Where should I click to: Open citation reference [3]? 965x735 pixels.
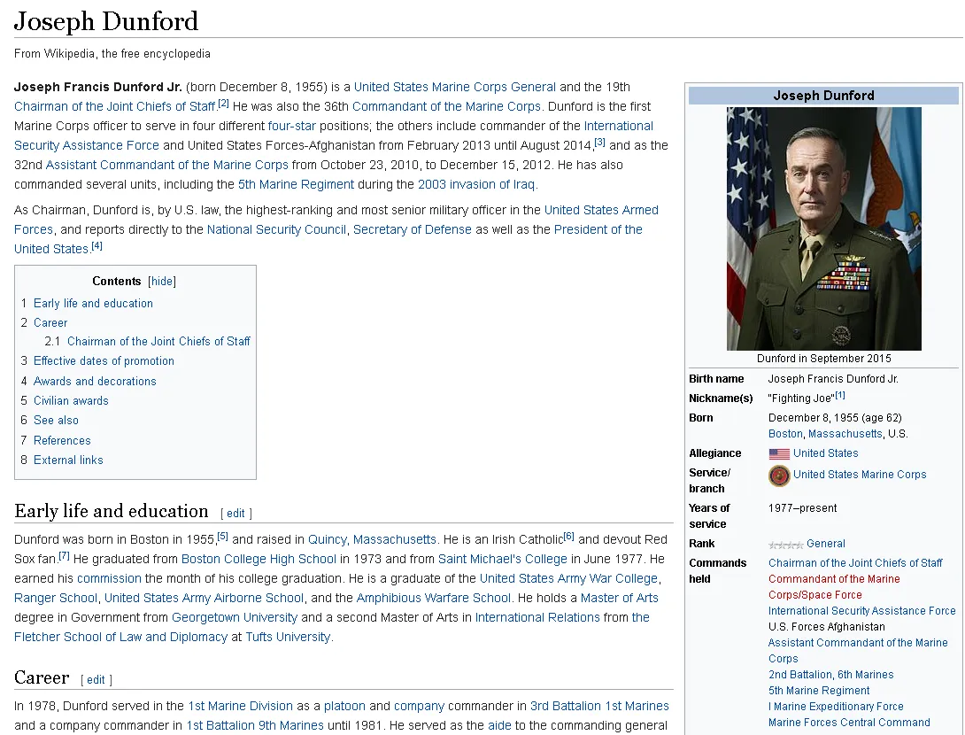tap(599, 143)
